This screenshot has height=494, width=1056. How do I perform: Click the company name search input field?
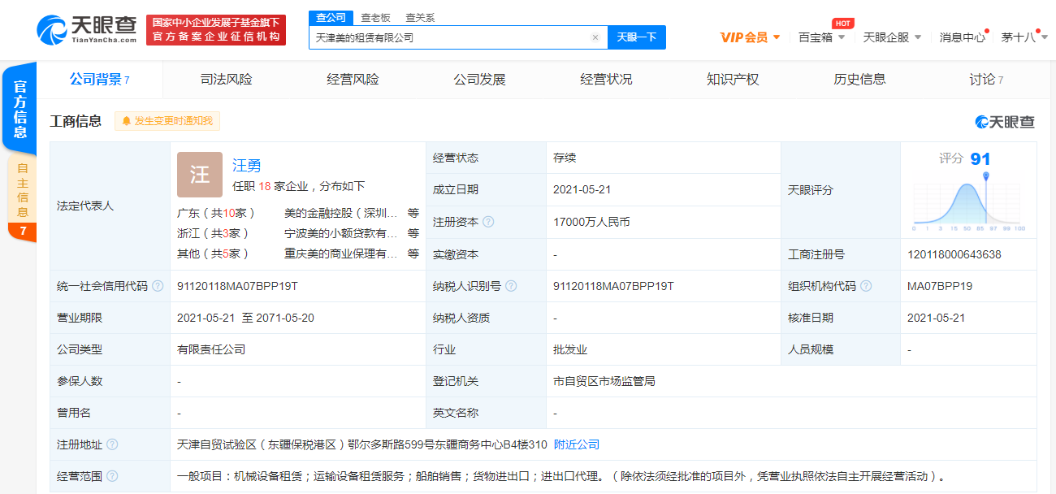click(447, 37)
